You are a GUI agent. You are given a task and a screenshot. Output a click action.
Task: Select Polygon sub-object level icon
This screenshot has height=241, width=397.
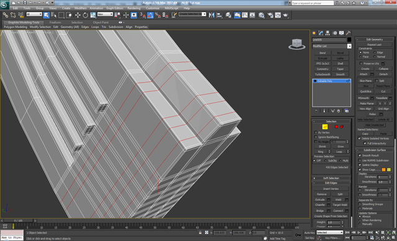click(x=336, y=127)
